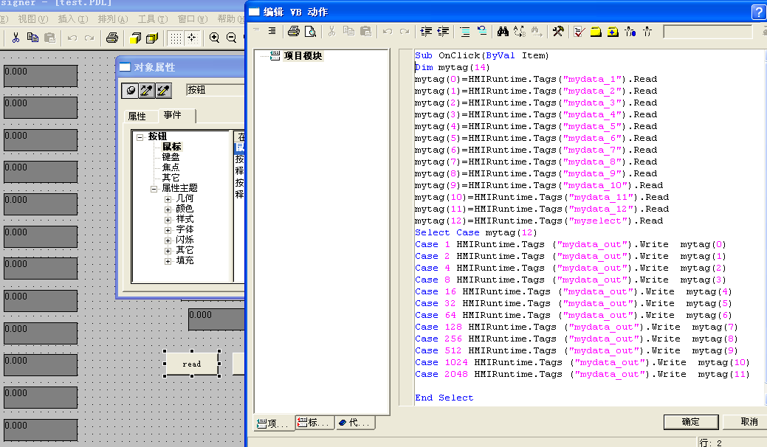Click the figure-with-blue-dot toolbar icon
767x447 pixels.
click(630, 32)
